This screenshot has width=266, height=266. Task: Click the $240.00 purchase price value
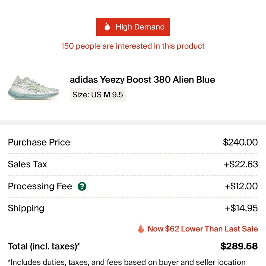[240, 142]
